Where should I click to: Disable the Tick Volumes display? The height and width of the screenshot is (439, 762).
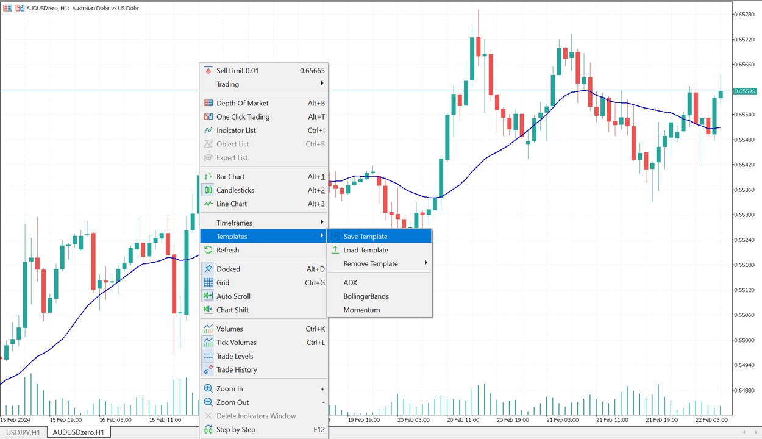click(236, 343)
